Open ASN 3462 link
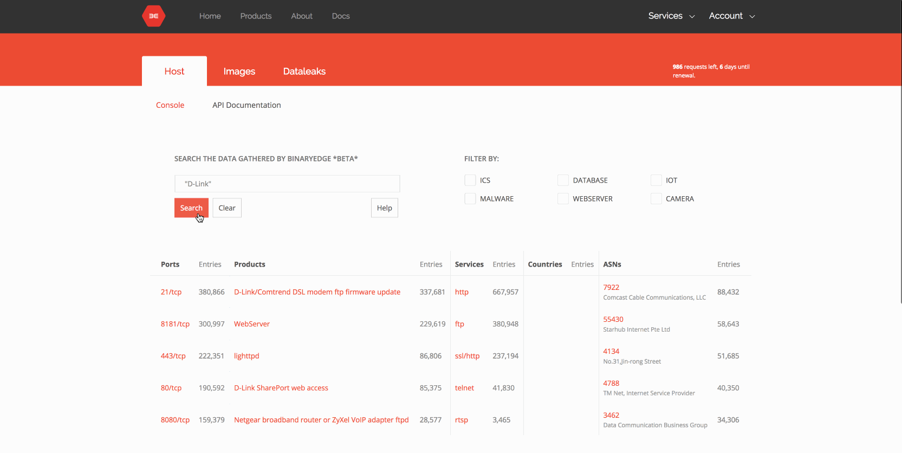Screen dimensions: 902x453 [x=611, y=416]
